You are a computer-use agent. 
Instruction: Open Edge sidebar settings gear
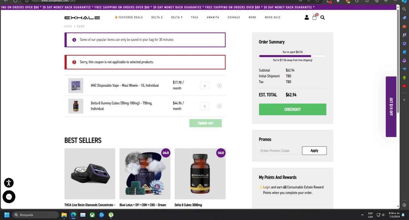[x=404, y=205]
